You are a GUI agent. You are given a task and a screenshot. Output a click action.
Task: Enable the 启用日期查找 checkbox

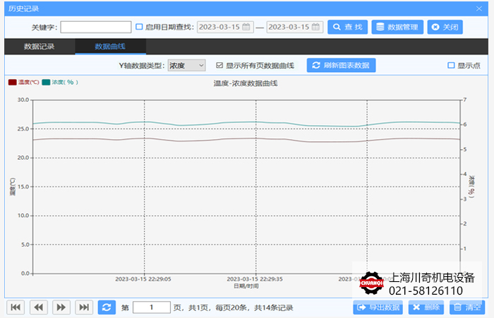(x=139, y=27)
